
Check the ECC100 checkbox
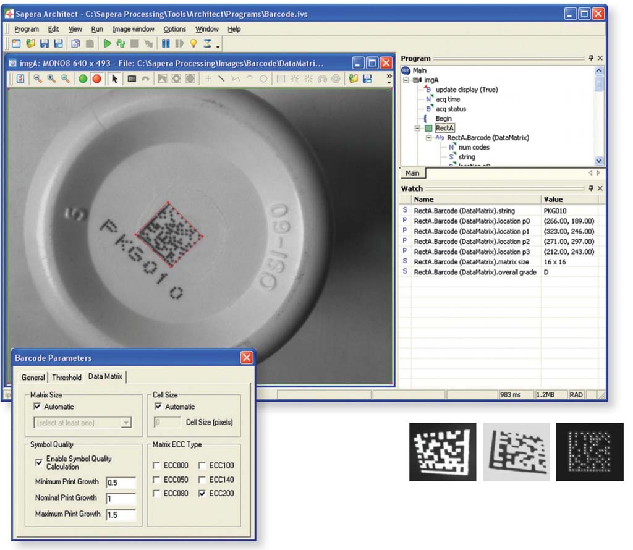click(202, 466)
